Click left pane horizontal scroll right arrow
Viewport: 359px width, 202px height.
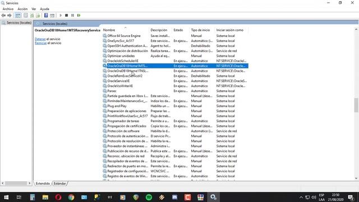(29, 183)
